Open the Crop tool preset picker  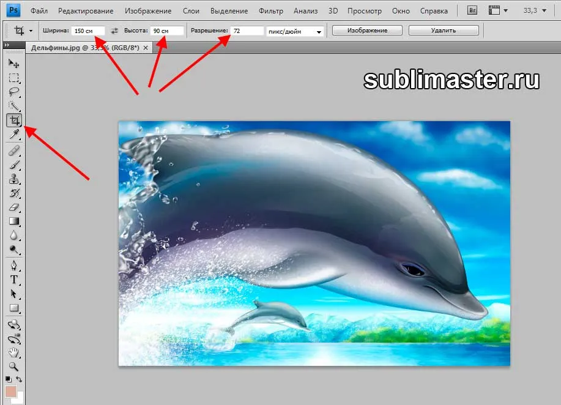click(x=31, y=31)
